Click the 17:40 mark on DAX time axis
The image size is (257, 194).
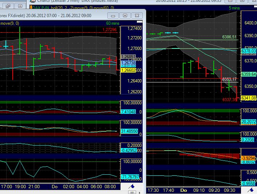pos(169,190)
